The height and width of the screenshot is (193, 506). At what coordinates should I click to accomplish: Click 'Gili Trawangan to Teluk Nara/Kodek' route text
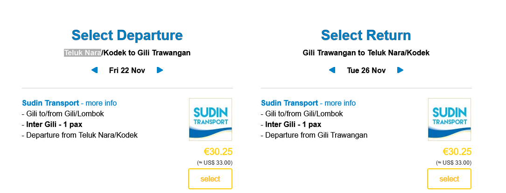click(366, 53)
